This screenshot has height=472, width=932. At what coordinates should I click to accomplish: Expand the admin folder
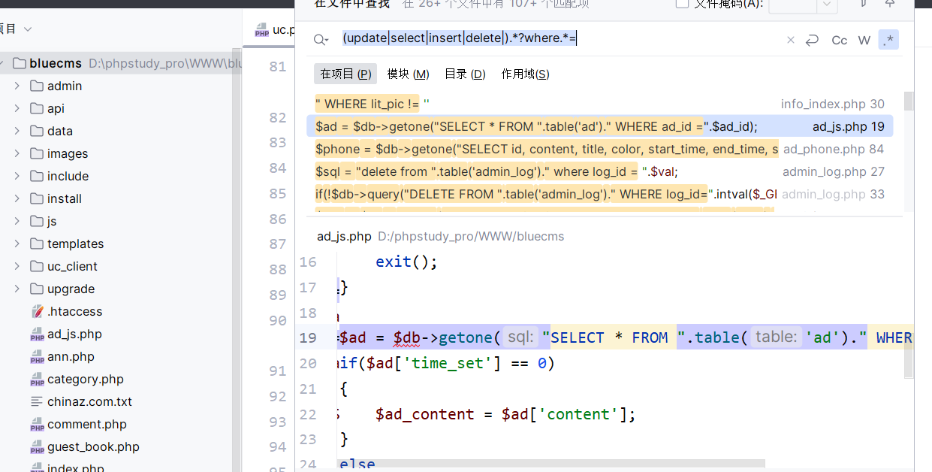(17, 86)
